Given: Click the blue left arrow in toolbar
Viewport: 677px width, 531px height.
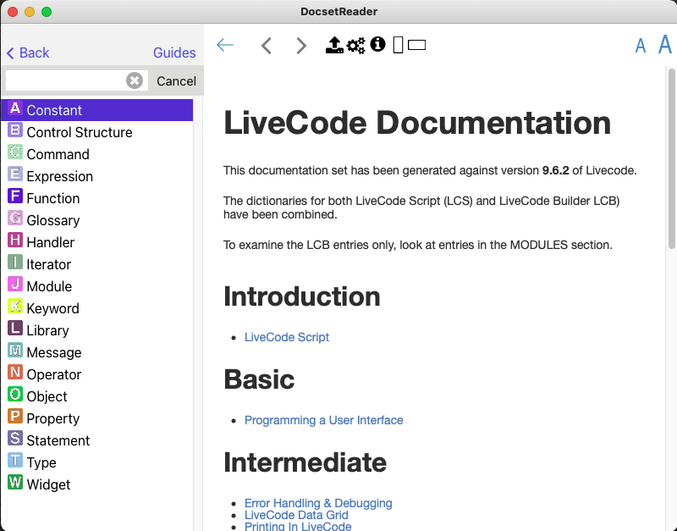Looking at the screenshot, I should coord(225,46).
